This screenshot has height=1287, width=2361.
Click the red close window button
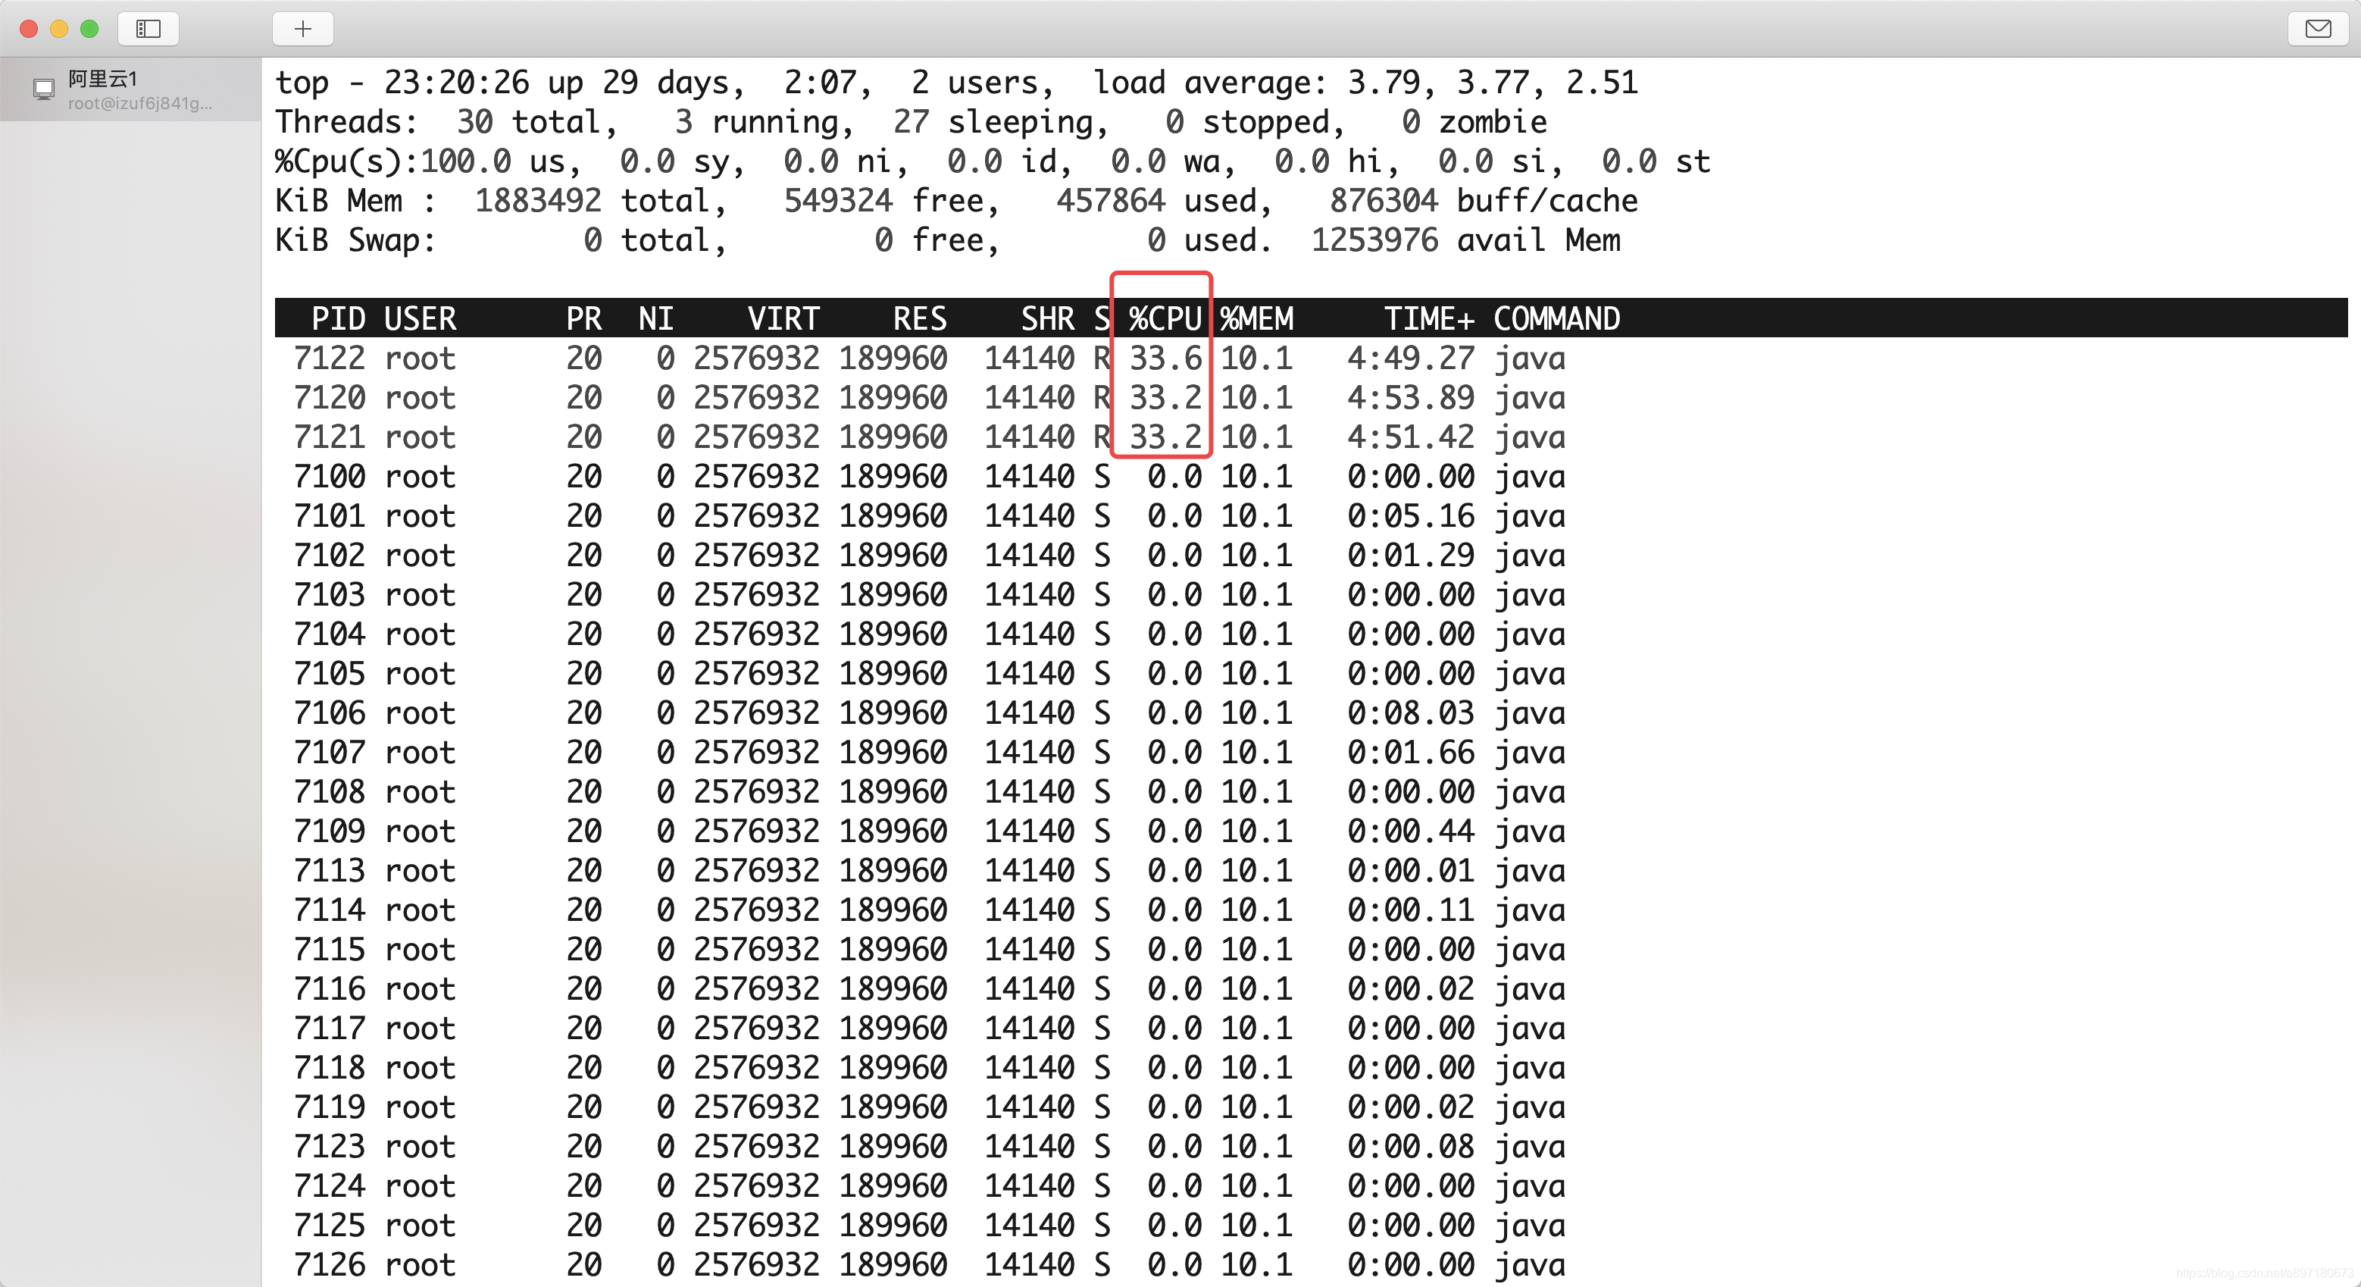pos(28,28)
